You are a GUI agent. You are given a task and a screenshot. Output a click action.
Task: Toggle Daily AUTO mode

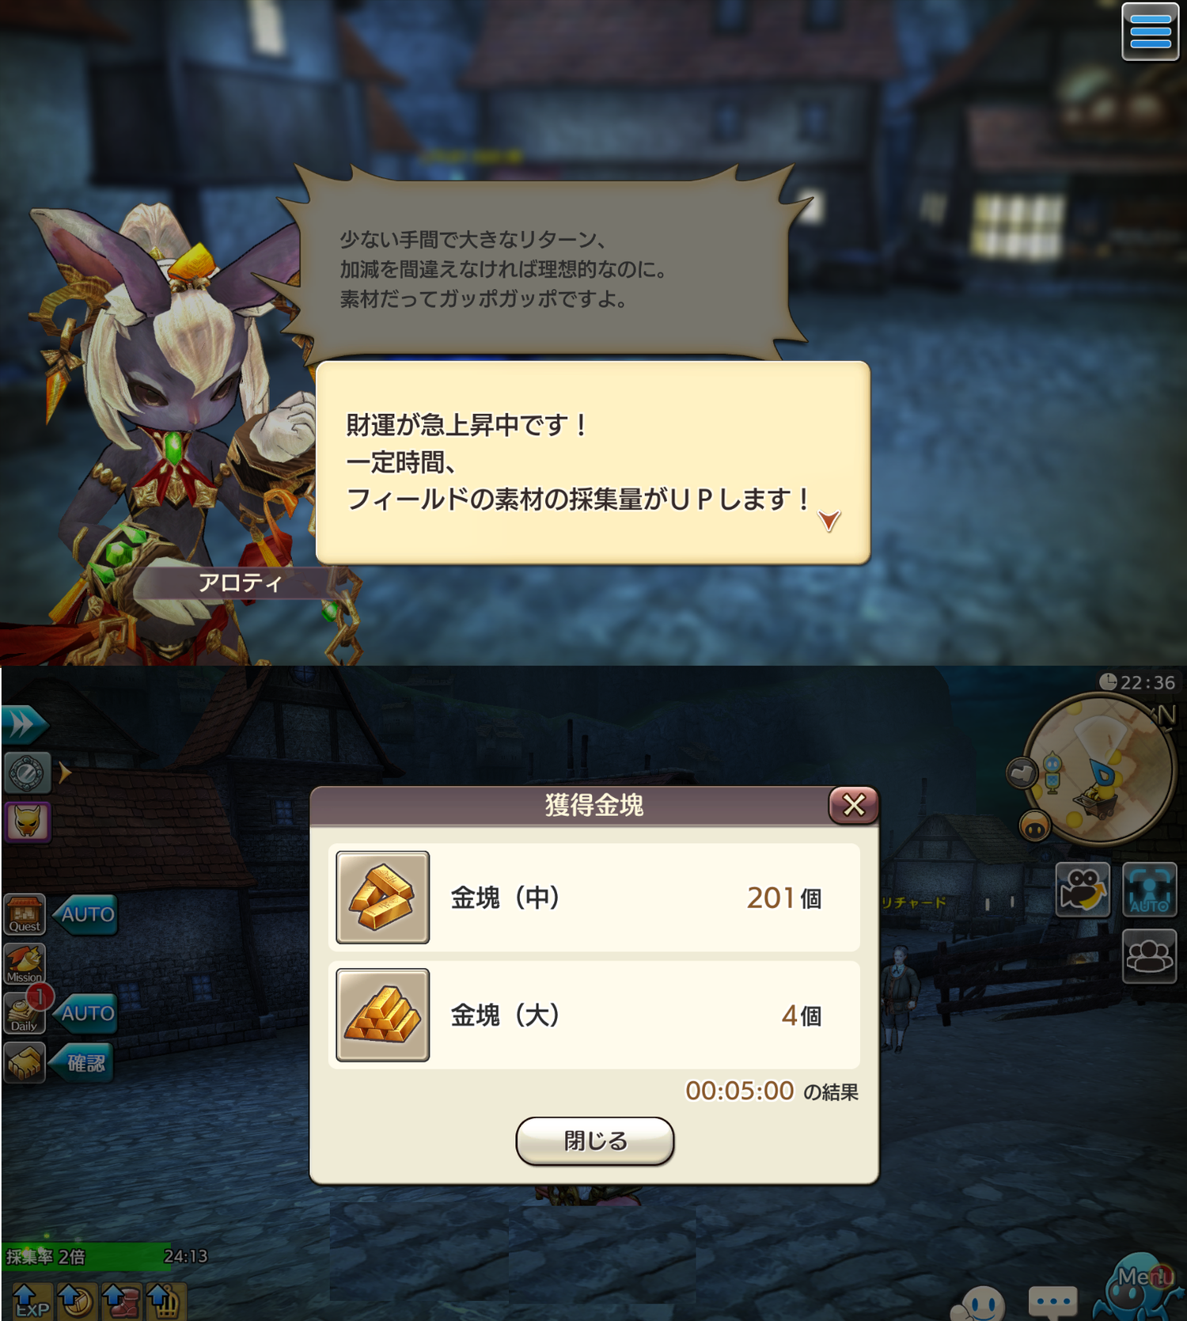[x=87, y=1013]
